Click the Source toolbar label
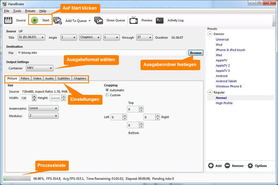 point(21,20)
